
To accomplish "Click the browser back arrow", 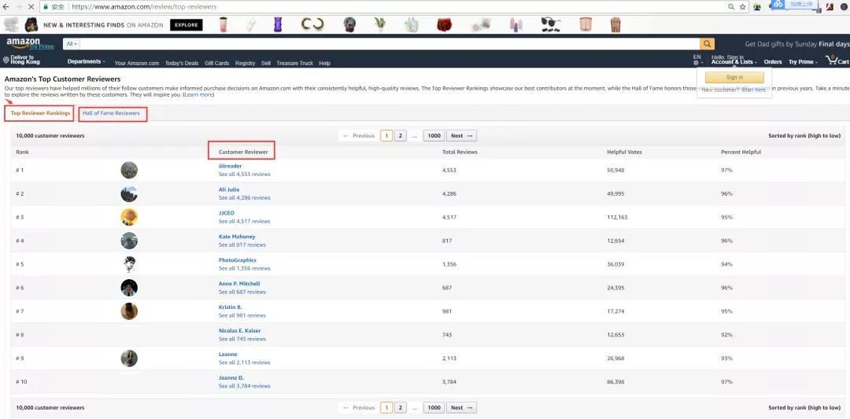I will (x=6, y=6).
